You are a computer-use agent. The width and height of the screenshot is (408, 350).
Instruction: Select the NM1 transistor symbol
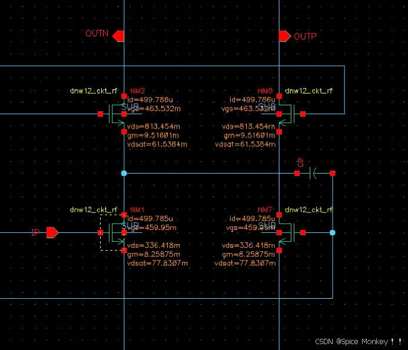click(x=112, y=232)
